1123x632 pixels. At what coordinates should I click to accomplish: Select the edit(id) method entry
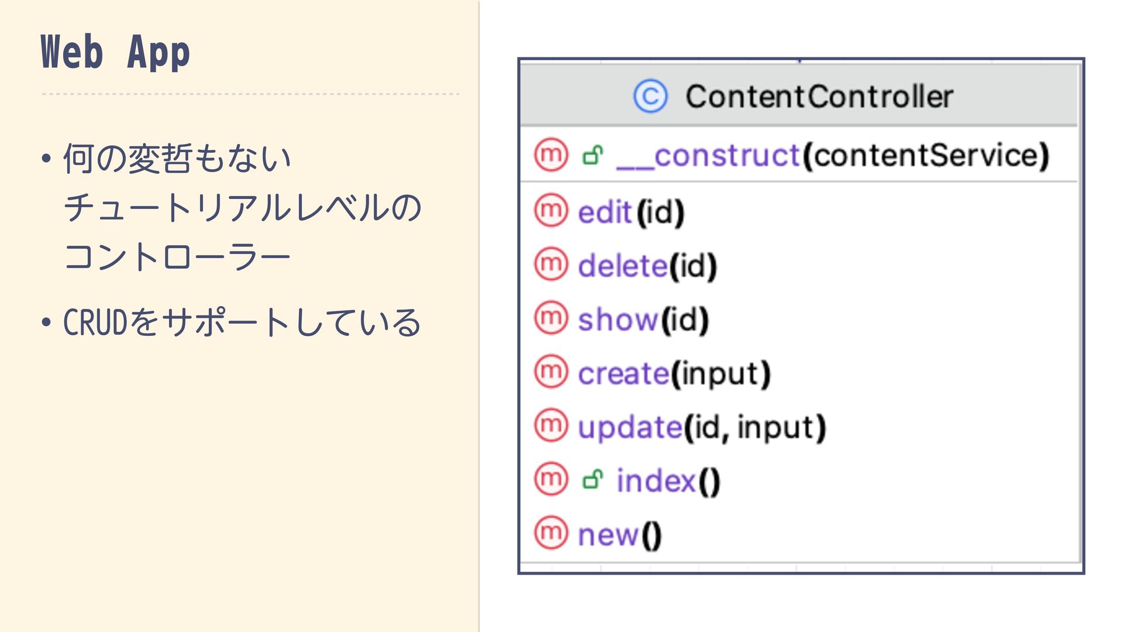631,211
